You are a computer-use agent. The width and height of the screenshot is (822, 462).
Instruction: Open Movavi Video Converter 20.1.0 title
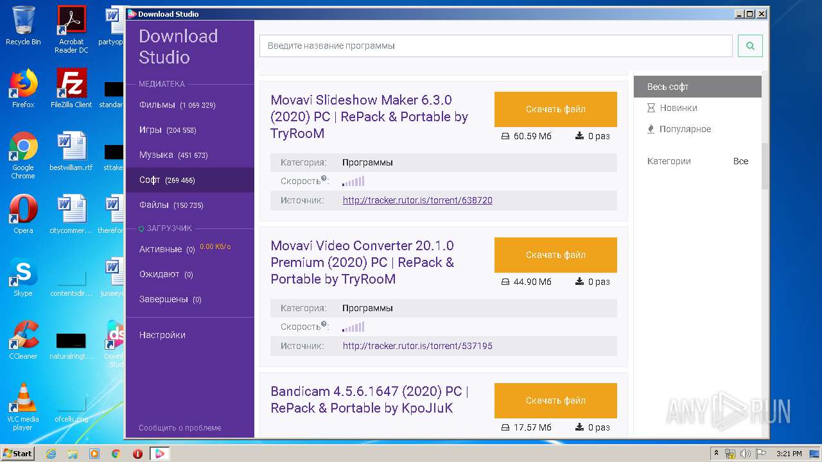362,262
